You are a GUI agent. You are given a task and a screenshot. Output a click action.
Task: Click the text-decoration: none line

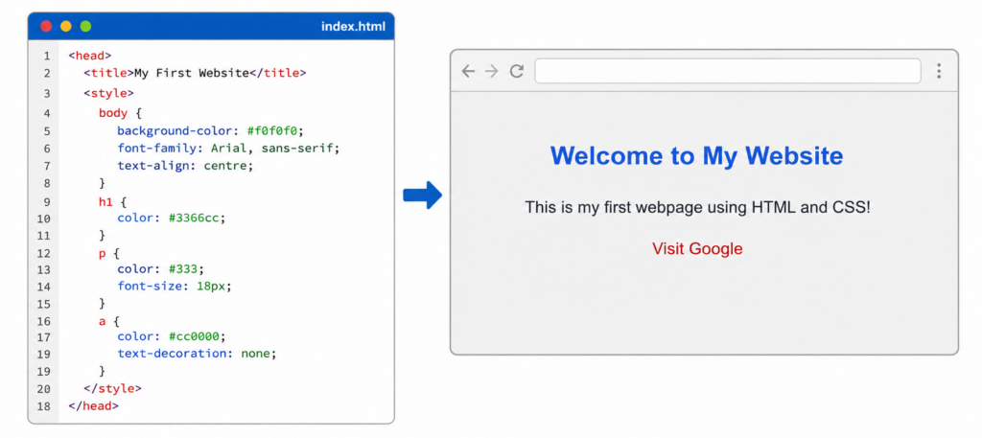197,354
